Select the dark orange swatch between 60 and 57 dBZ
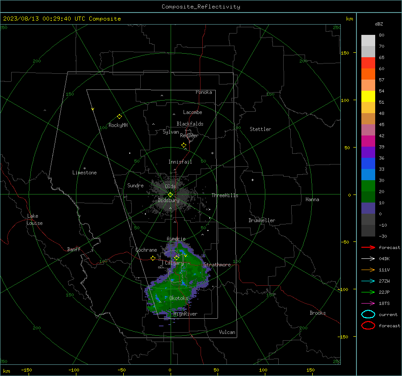Viewport: 402px width, 376px height. (x=368, y=74)
